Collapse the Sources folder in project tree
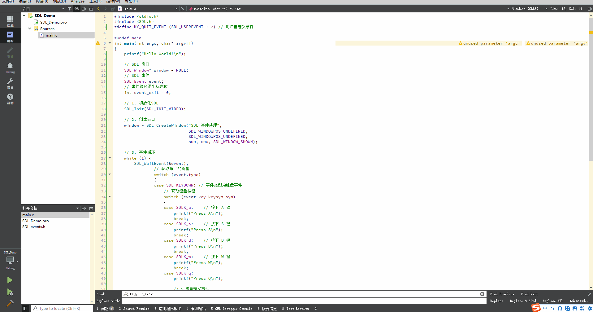Screen dimensions: 593x312 [29, 28]
